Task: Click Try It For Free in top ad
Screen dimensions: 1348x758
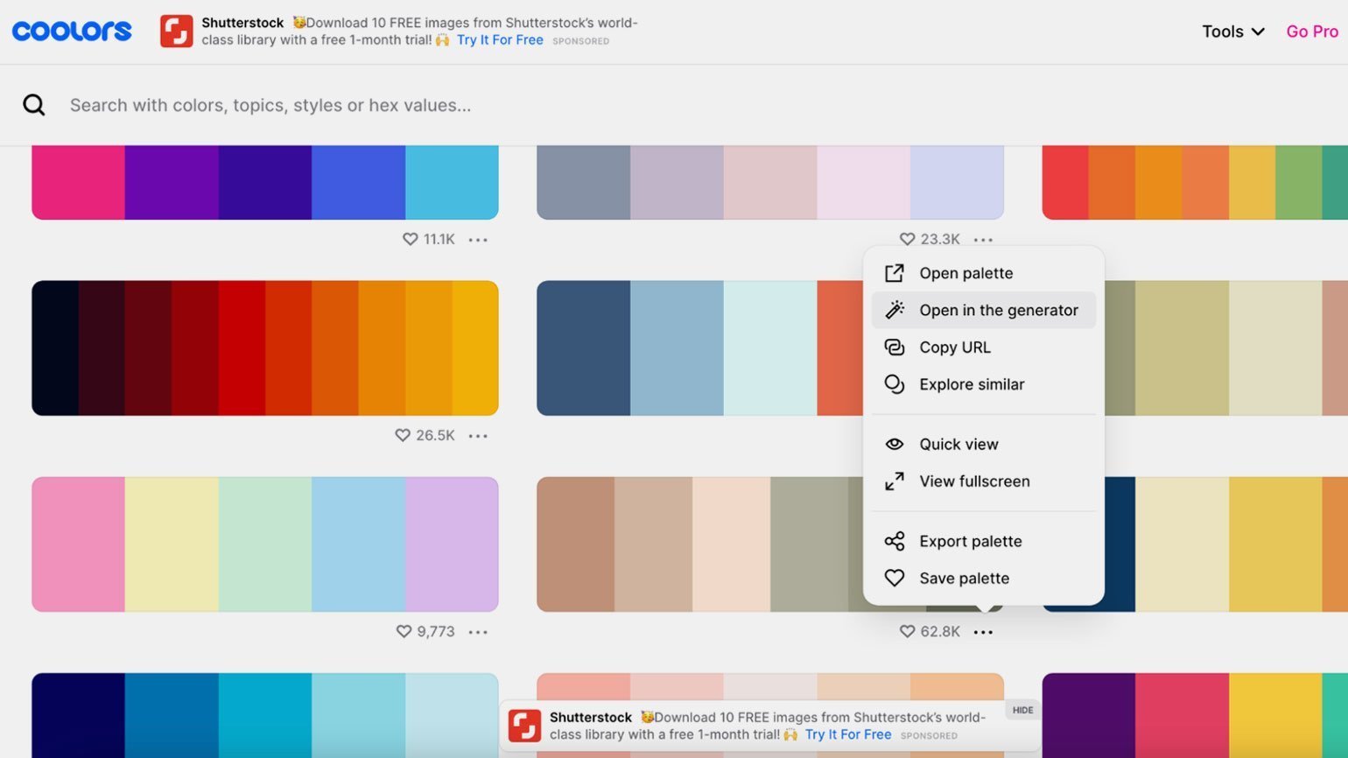Action: pos(500,40)
